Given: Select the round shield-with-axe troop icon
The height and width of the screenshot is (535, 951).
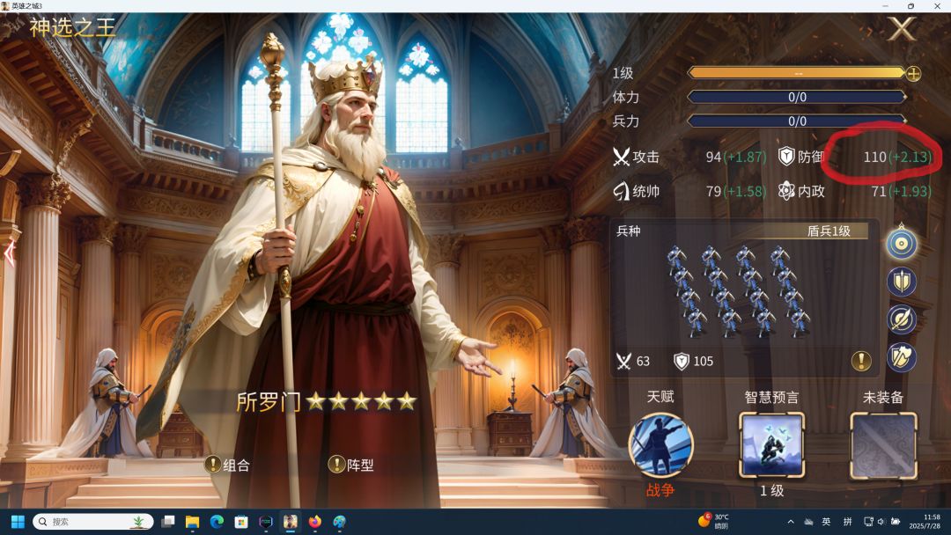Looking at the screenshot, I should pos(902,357).
